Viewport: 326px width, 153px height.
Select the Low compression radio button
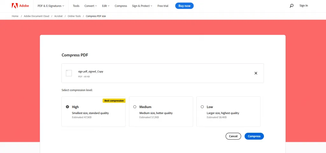pos(202,107)
